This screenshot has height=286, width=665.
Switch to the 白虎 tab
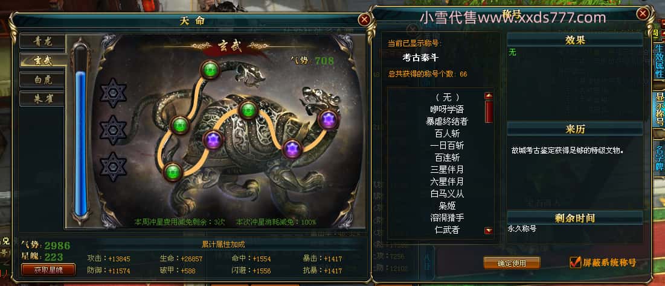point(43,79)
